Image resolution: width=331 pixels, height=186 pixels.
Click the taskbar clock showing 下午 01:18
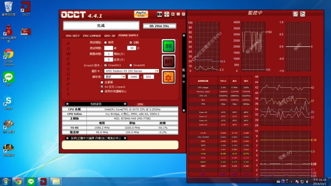[x=320, y=181]
